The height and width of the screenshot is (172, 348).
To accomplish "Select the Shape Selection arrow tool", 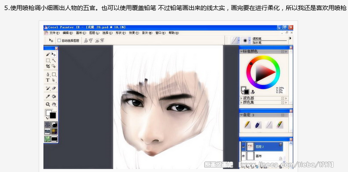I will (x=54, y=80).
